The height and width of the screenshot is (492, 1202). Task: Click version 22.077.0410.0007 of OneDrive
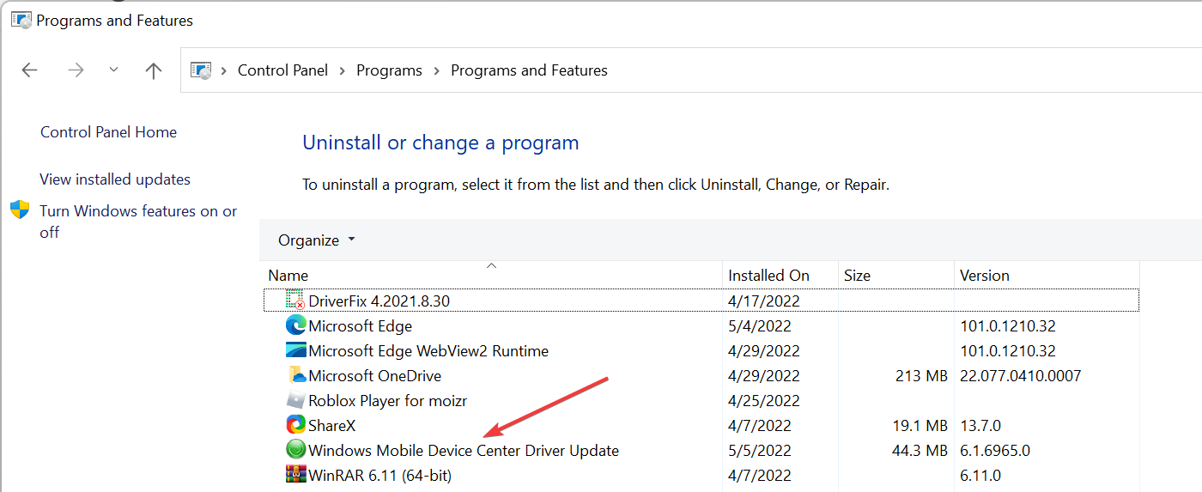pyautogui.click(x=1021, y=376)
